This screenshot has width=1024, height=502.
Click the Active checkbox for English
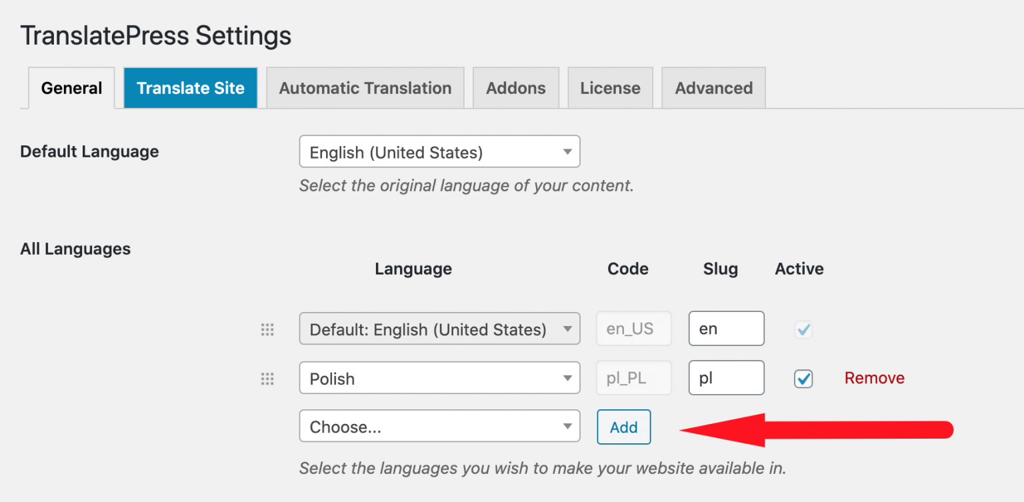tap(803, 329)
